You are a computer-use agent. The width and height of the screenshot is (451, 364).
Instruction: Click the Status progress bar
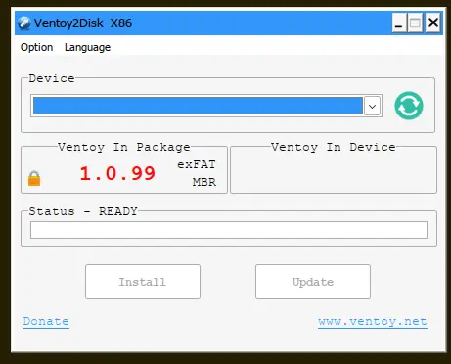pyautogui.click(x=229, y=230)
